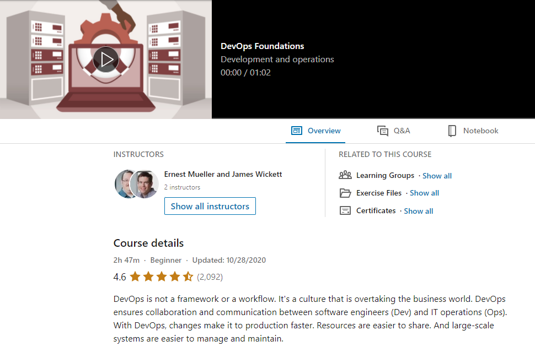Show all Certificates
The height and width of the screenshot is (352, 535).
[418, 210]
